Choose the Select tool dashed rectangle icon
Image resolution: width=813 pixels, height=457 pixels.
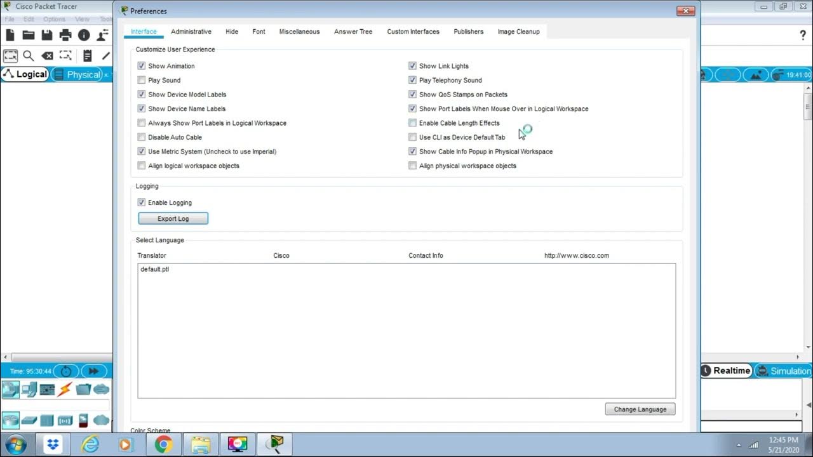click(x=10, y=56)
